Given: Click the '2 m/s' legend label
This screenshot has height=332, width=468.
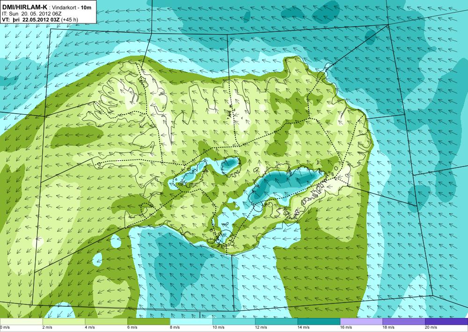Looking at the screenshot, I should point(47,327).
